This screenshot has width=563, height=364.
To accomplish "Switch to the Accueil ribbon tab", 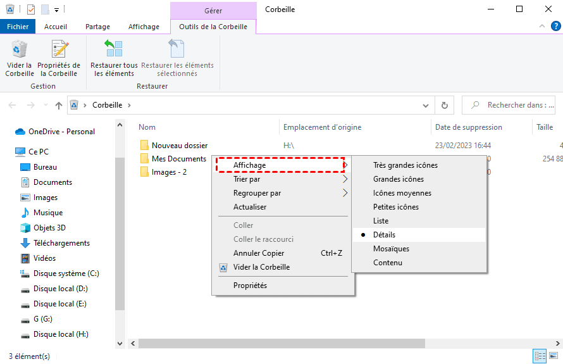I will (x=56, y=27).
